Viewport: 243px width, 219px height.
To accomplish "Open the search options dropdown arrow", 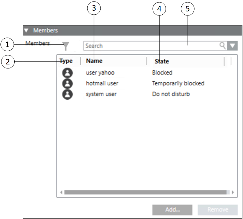I will click(233, 46).
